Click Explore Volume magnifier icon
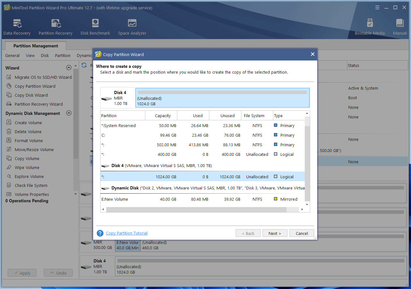411x289 pixels. click(x=9, y=176)
